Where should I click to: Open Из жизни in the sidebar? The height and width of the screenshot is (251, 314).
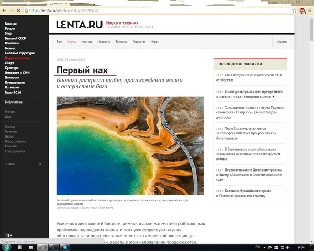point(12,87)
